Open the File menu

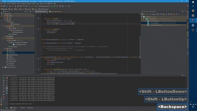[2, 3]
